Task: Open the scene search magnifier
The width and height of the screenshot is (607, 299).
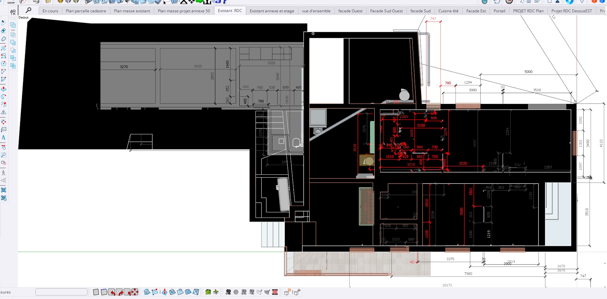Action: pyautogui.click(x=29, y=10)
